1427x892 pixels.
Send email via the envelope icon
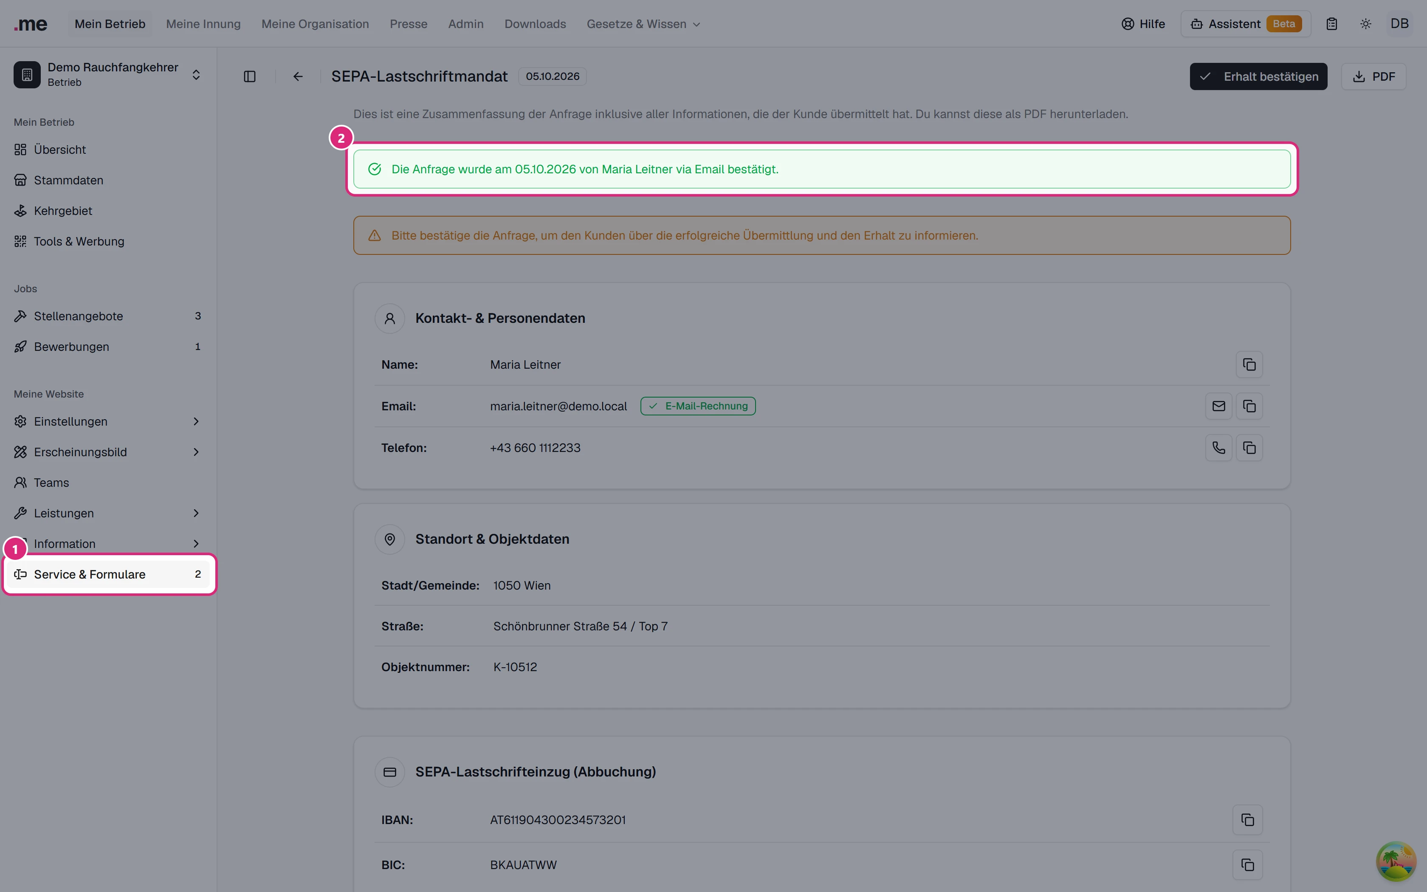(x=1218, y=406)
